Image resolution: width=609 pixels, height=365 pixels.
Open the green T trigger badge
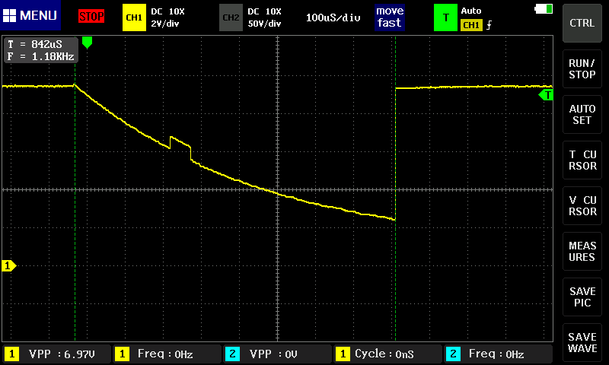click(x=445, y=17)
